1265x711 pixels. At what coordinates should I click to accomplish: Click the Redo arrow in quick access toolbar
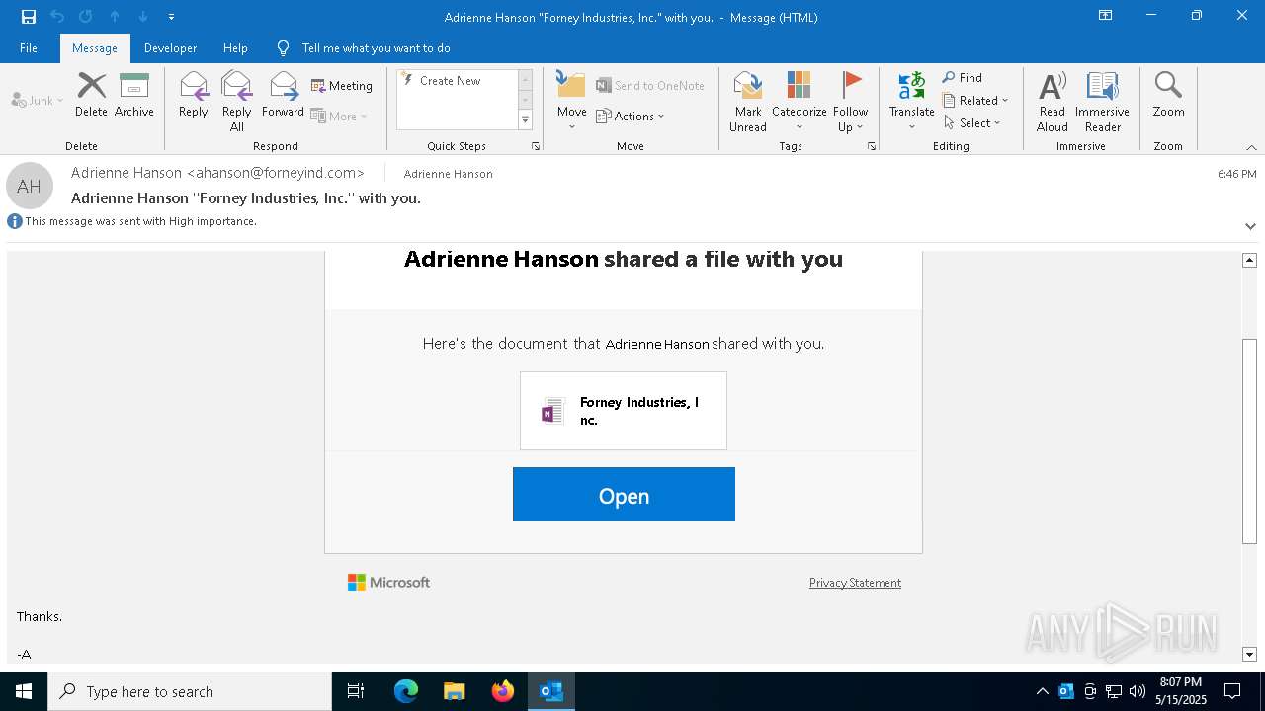point(86,17)
